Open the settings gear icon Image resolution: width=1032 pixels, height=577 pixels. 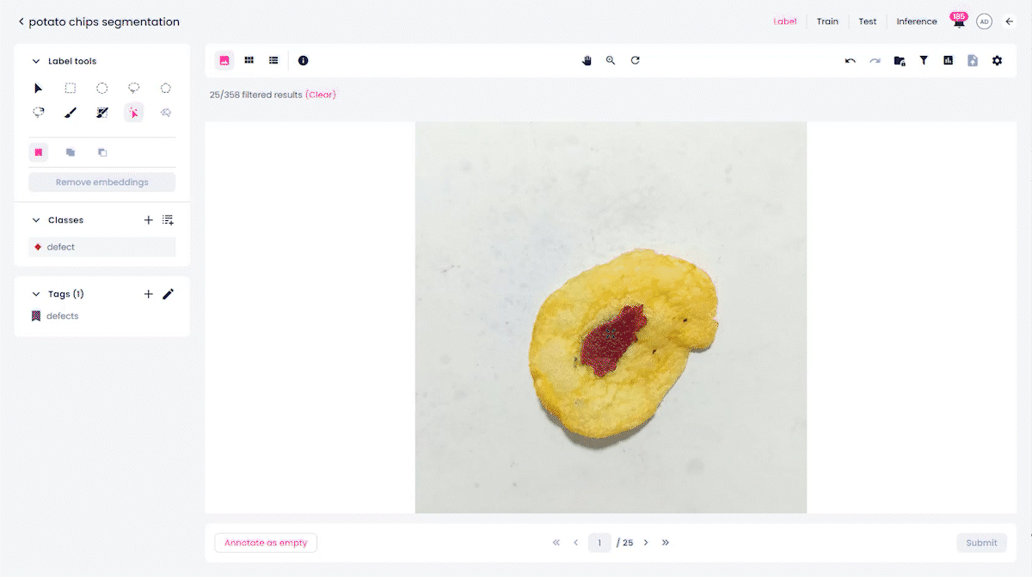pos(998,60)
